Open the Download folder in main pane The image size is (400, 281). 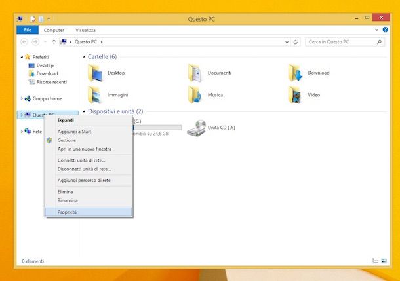[x=295, y=73]
